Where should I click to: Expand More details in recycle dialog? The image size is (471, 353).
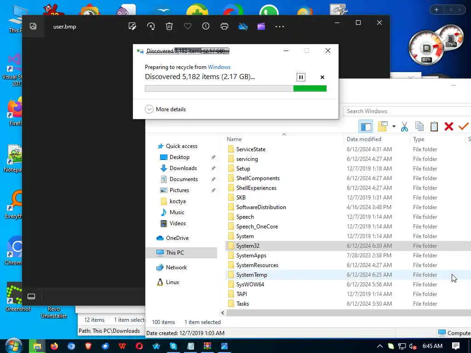[165, 109]
